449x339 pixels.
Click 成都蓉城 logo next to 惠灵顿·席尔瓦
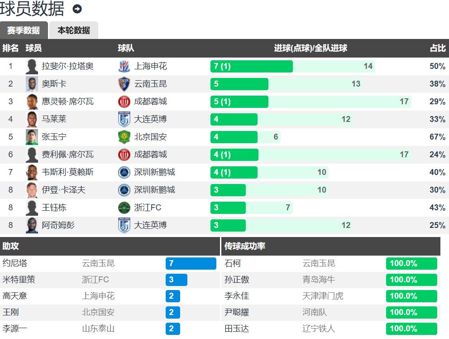point(124,102)
